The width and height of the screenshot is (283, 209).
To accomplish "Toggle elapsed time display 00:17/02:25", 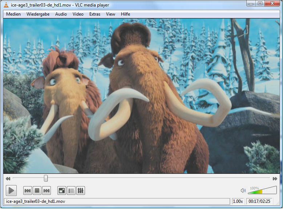I will [259, 201].
